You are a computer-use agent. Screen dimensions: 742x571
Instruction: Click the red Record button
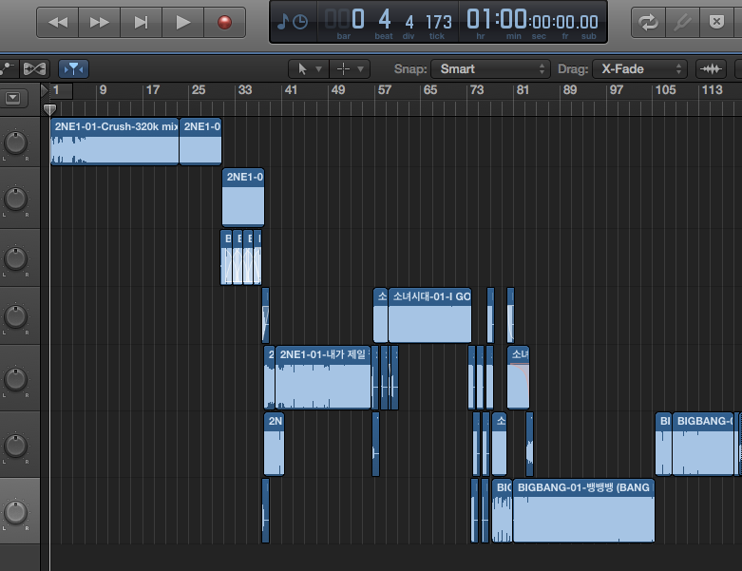tap(224, 22)
